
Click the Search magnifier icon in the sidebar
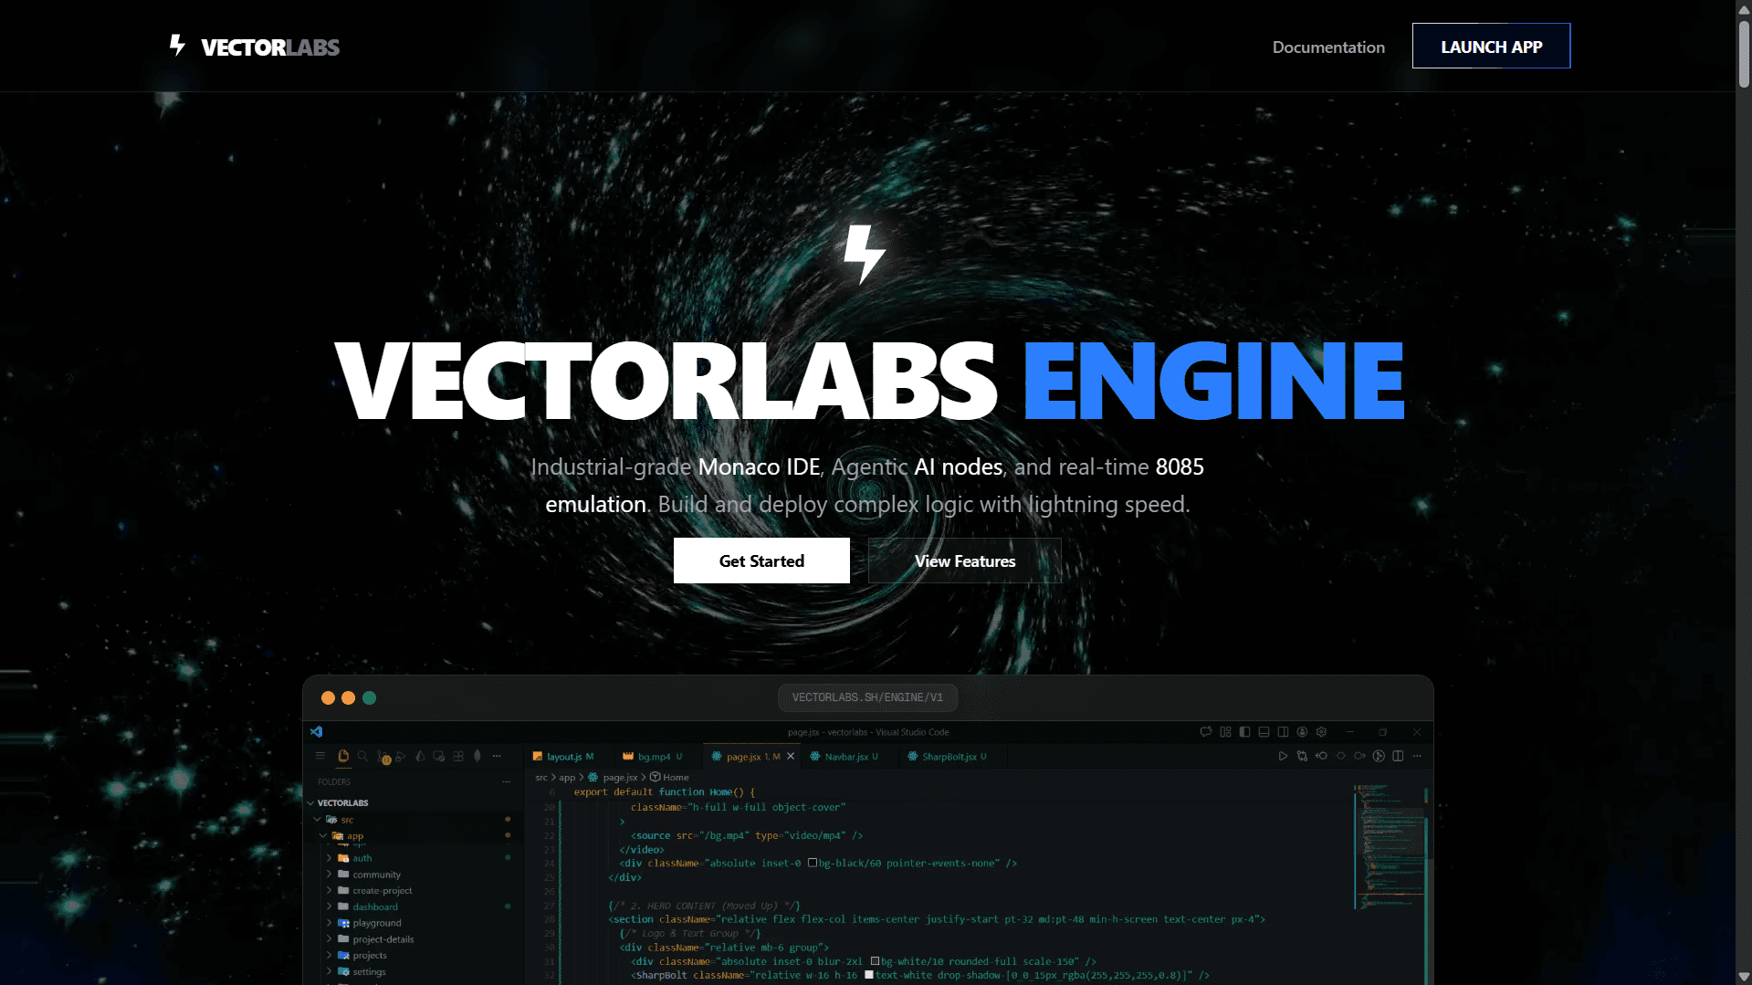tap(362, 756)
